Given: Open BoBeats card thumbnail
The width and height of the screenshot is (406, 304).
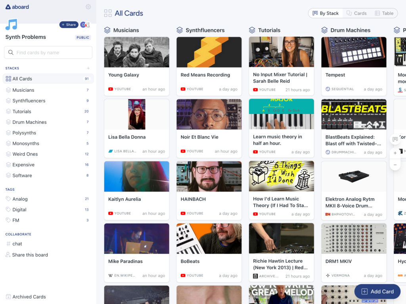Looking at the screenshot, I should click(x=209, y=239).
